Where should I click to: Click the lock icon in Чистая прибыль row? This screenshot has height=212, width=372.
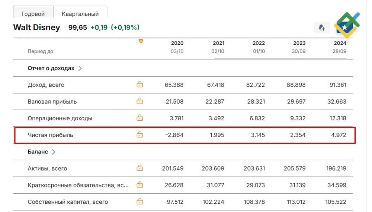click(140, 135)
